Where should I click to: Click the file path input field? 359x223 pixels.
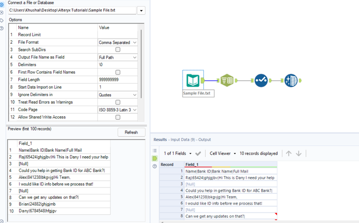[72, 11]
